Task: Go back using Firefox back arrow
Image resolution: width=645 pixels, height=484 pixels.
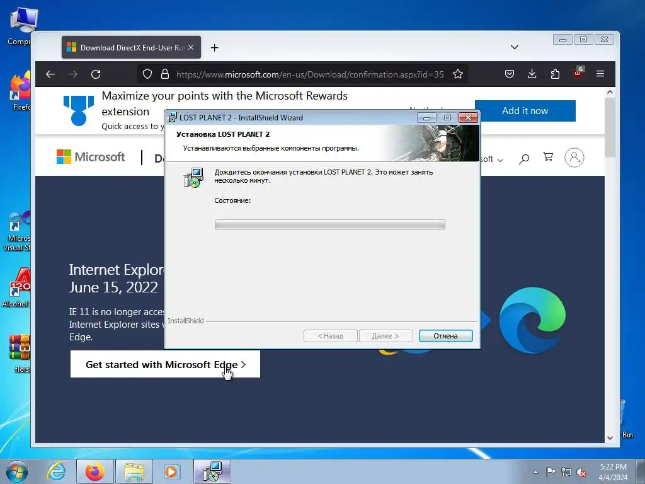Action: (x=50, y=74)
